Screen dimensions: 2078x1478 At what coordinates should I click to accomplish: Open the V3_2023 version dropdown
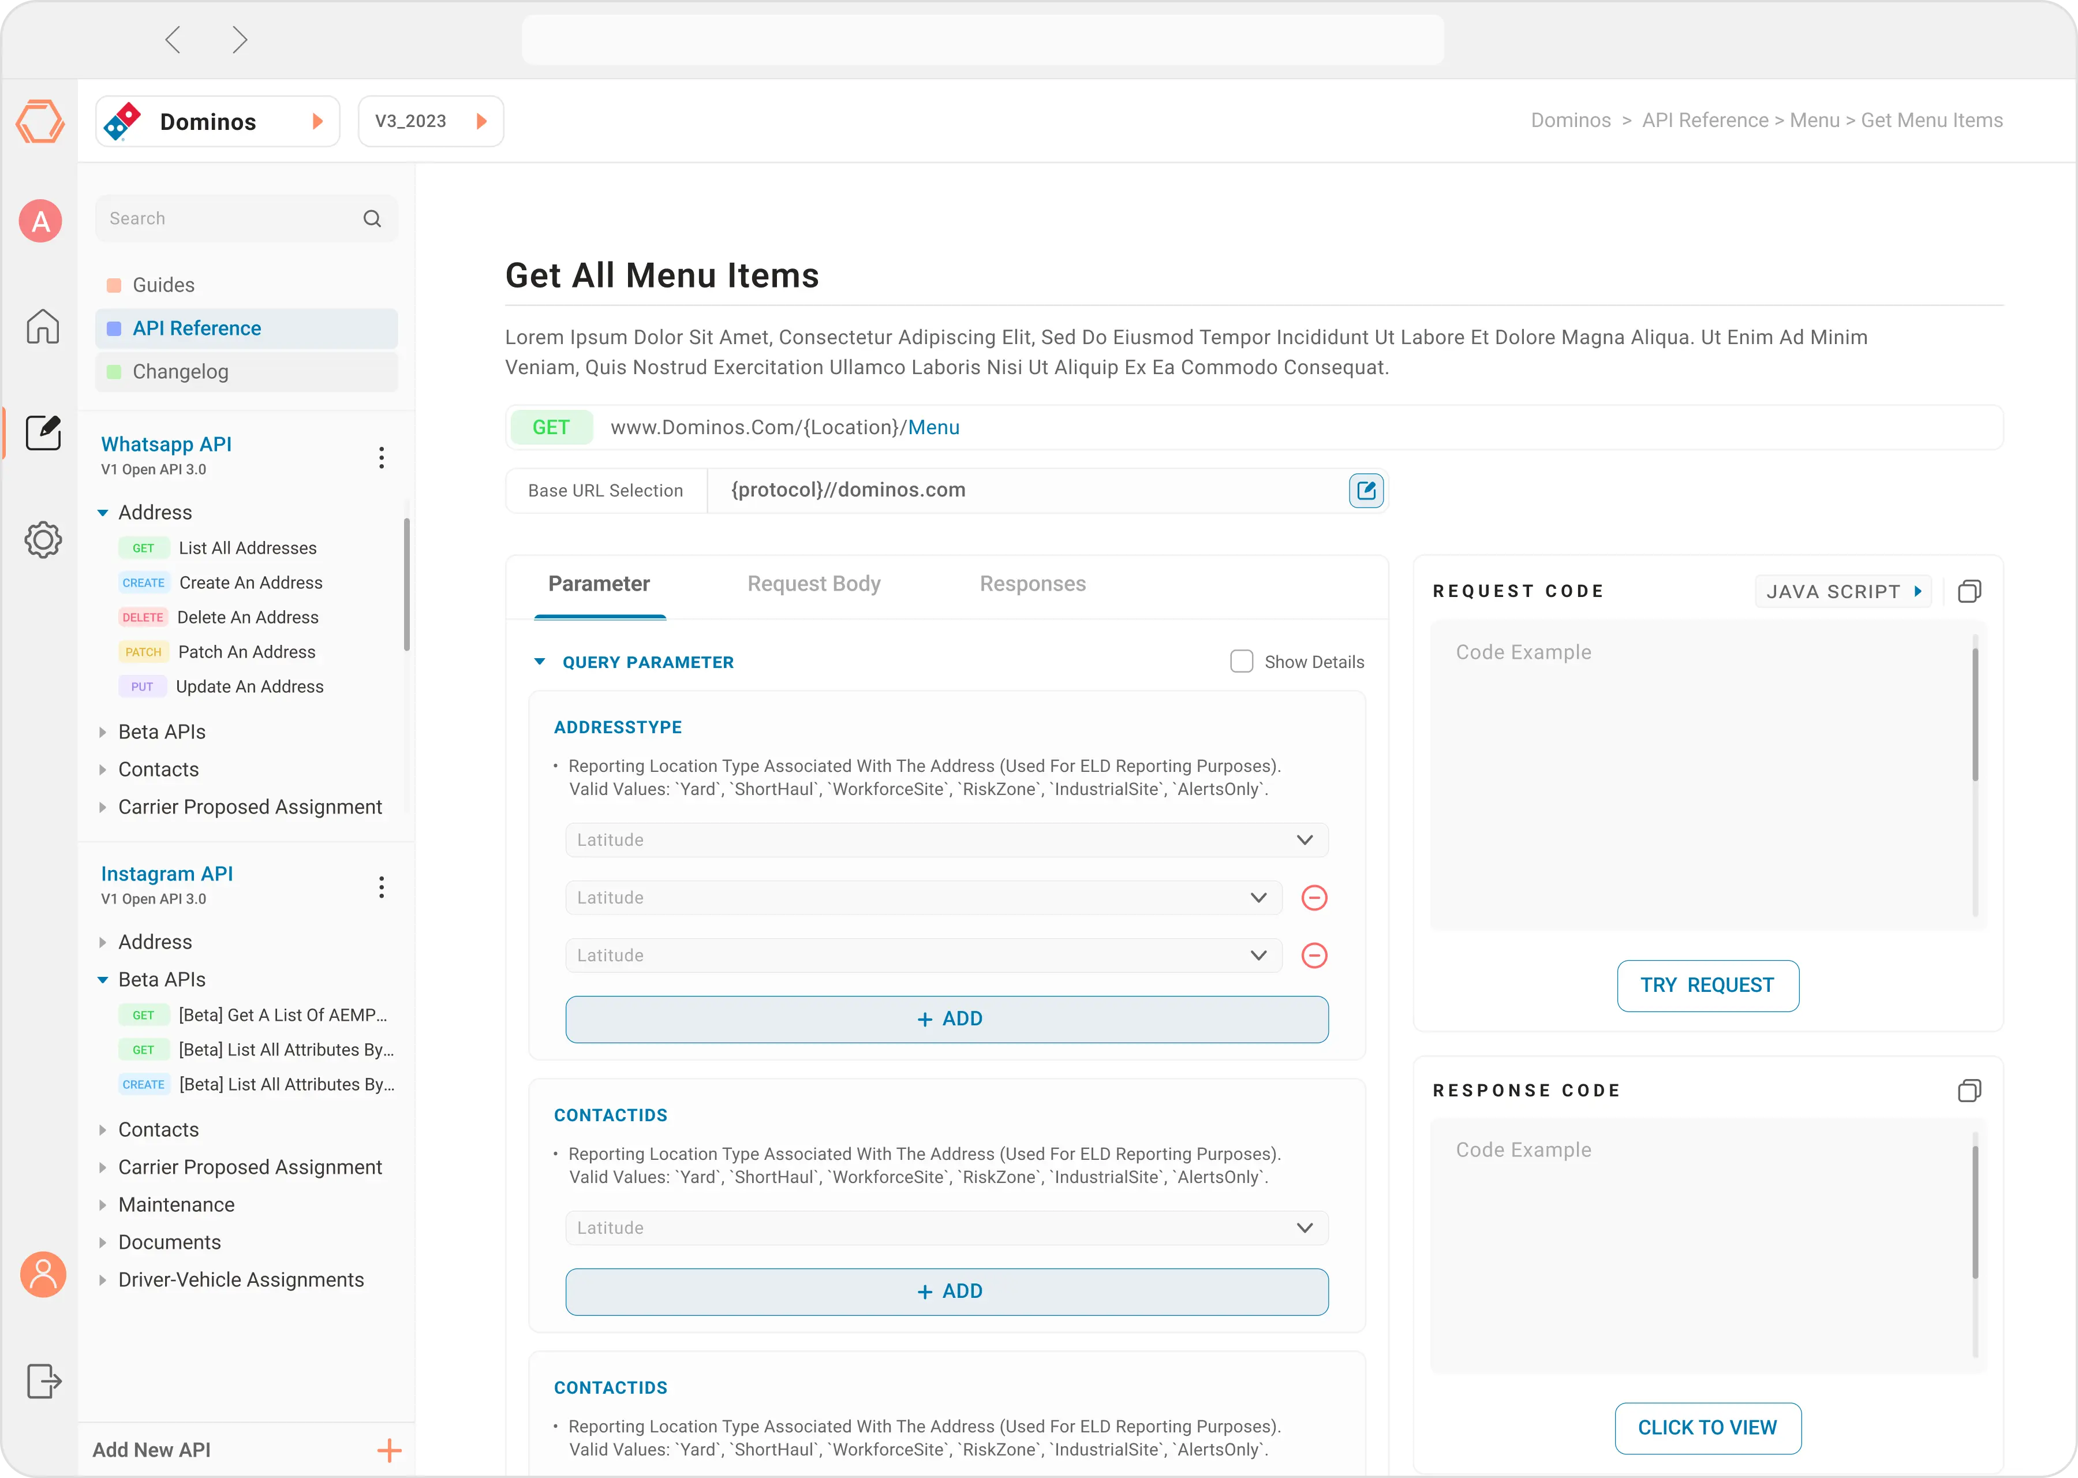click(431, 121)
